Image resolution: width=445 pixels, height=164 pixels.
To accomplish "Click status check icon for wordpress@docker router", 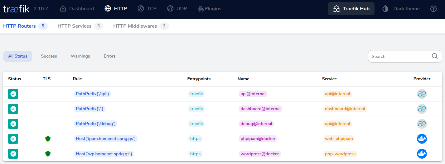I will (13, 154).
